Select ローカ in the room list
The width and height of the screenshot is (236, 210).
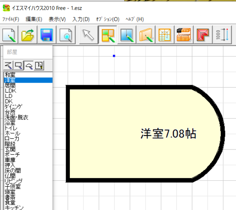pyautogui.click(x=28, y=139)
